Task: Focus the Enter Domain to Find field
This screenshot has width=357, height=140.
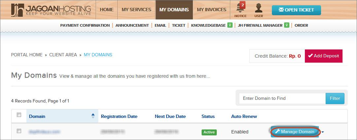Action: tap(282, 98)
